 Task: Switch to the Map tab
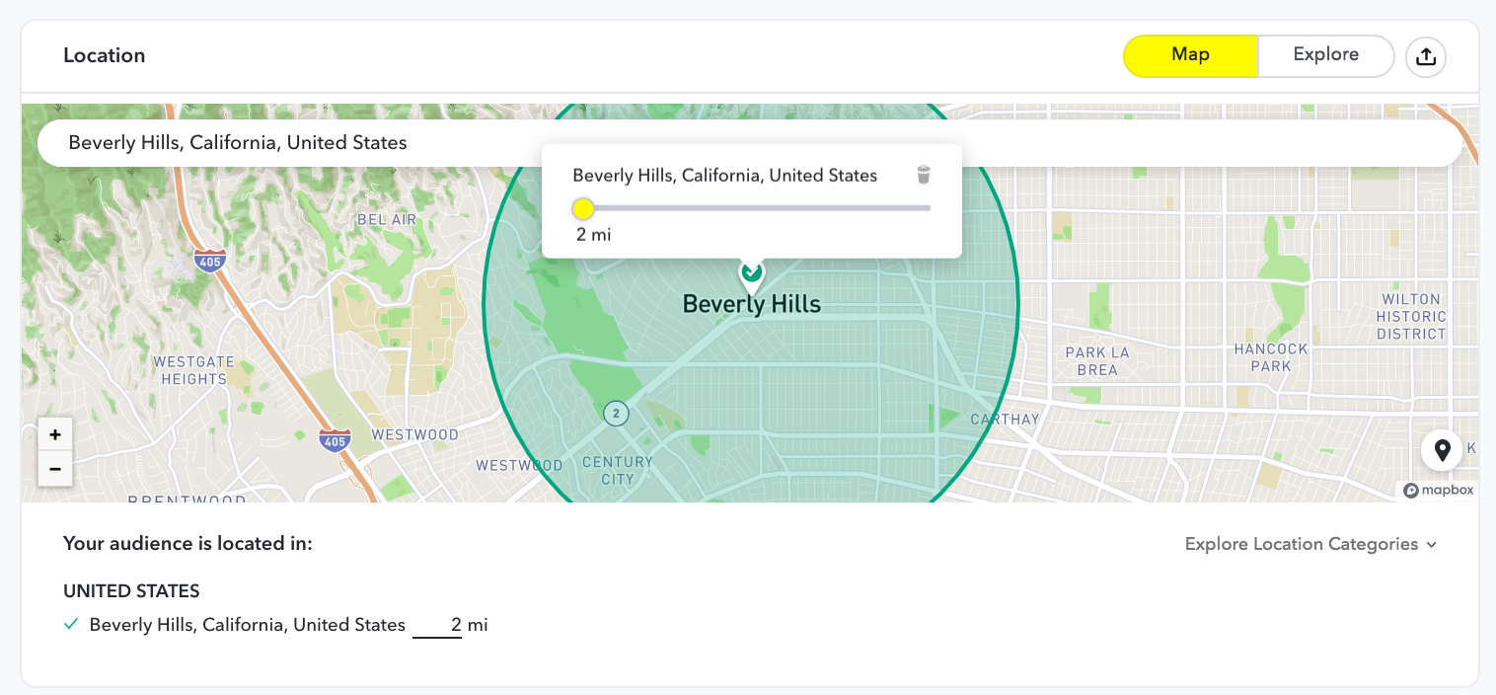[x=1190, y=55]
